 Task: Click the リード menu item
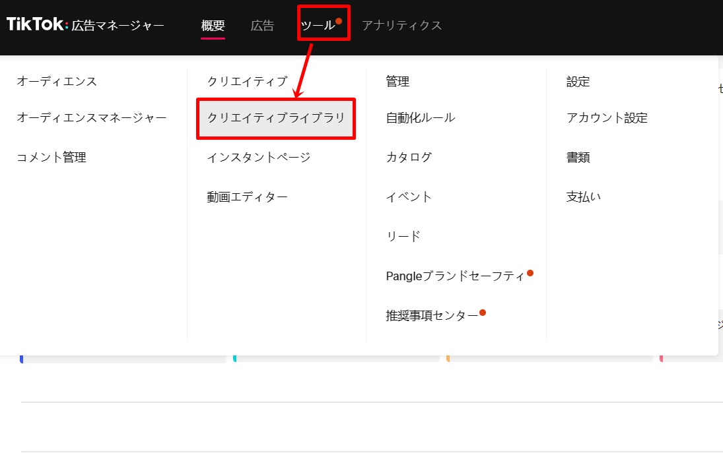coord(403,237)
